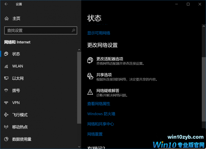The height and width of the screenshot is (149, 206).
Task: Click inside the 查找设置 search field
Action: point(41,30)
